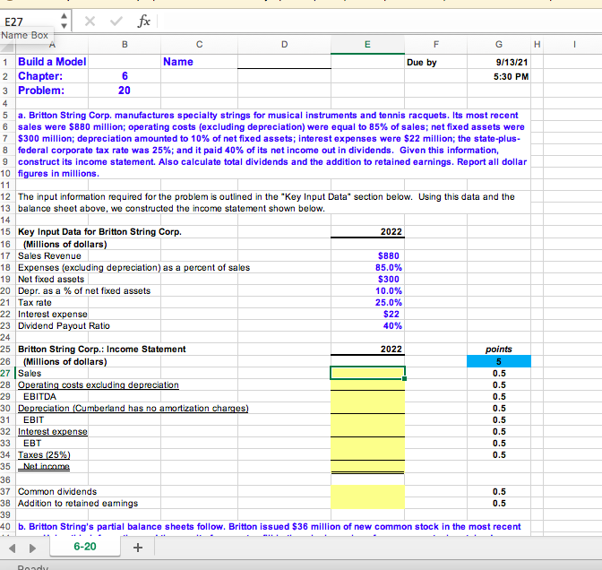Switch to the 6-20 sheet tab
Screen dimensions: 602x570
(85, 547)
